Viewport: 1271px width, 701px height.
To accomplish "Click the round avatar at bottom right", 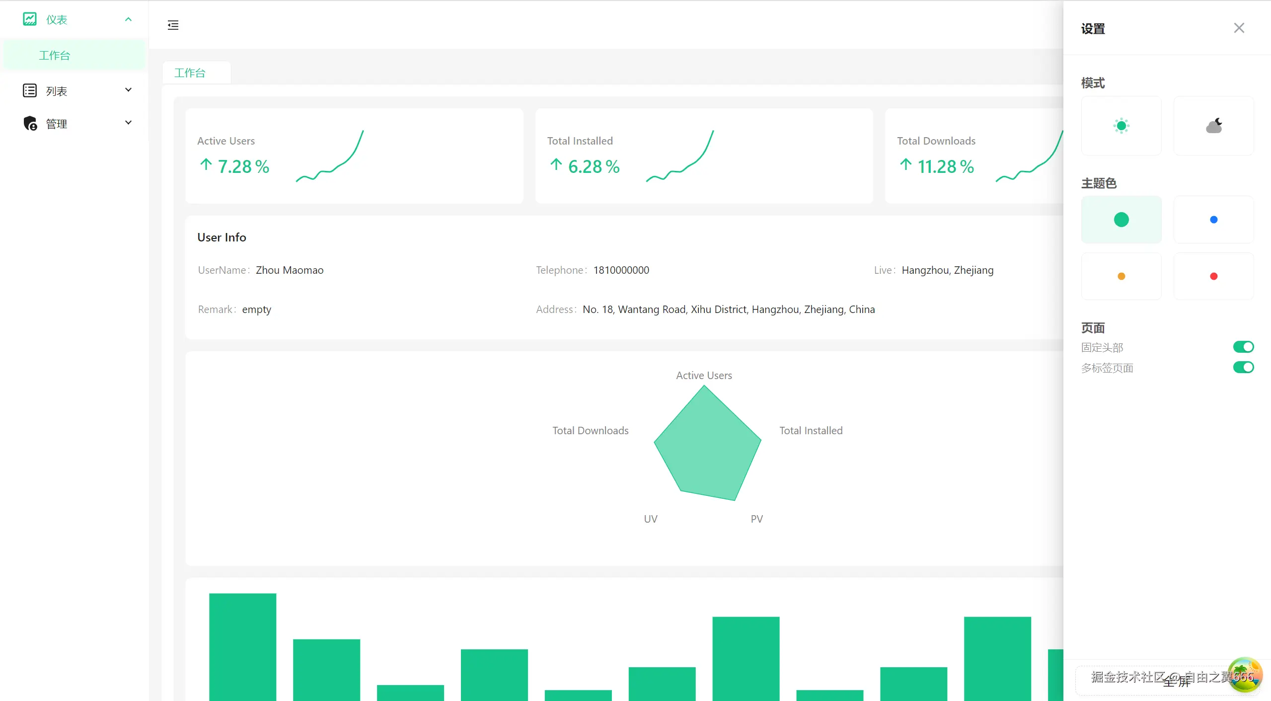I will [1244, 675].
